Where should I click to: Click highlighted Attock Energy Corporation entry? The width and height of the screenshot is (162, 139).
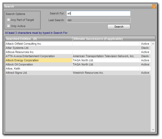point(39,60)
